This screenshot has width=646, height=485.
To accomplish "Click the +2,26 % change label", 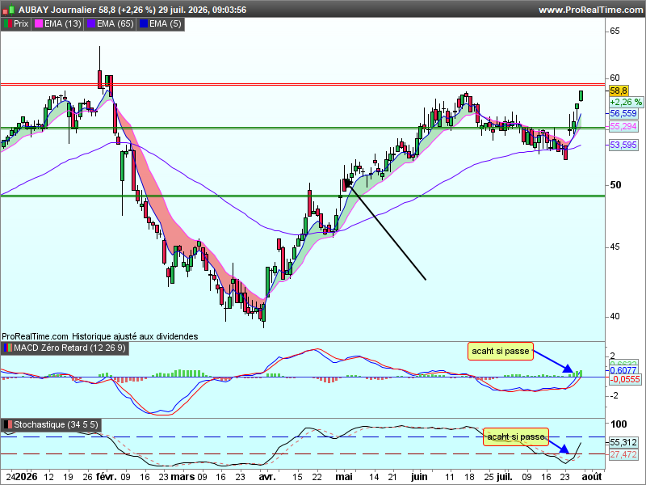I will (x=626, y=102).
